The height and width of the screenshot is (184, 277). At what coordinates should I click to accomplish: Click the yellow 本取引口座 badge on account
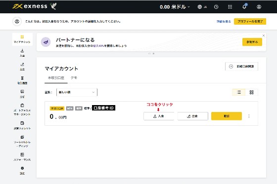point(57,109)
